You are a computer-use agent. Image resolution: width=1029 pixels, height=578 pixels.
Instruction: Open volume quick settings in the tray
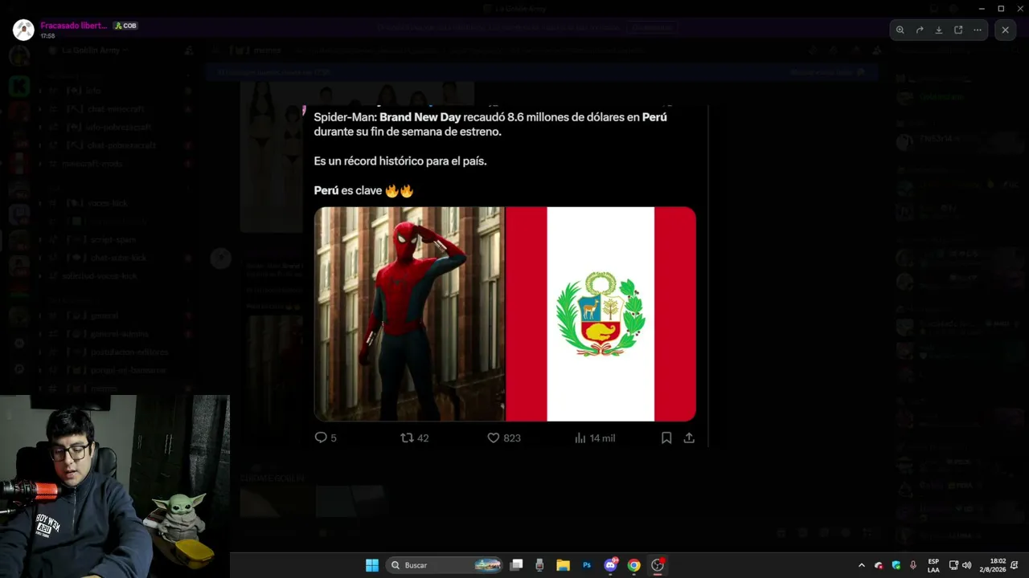tap(966, 565)
